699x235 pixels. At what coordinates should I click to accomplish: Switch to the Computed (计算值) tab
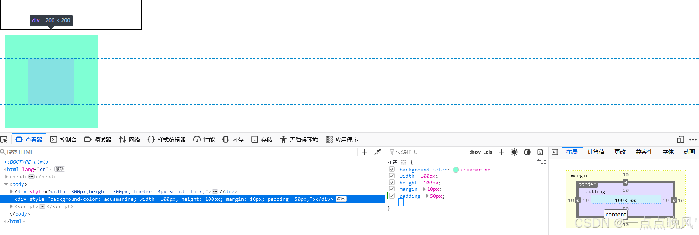[x=596, y=152]
